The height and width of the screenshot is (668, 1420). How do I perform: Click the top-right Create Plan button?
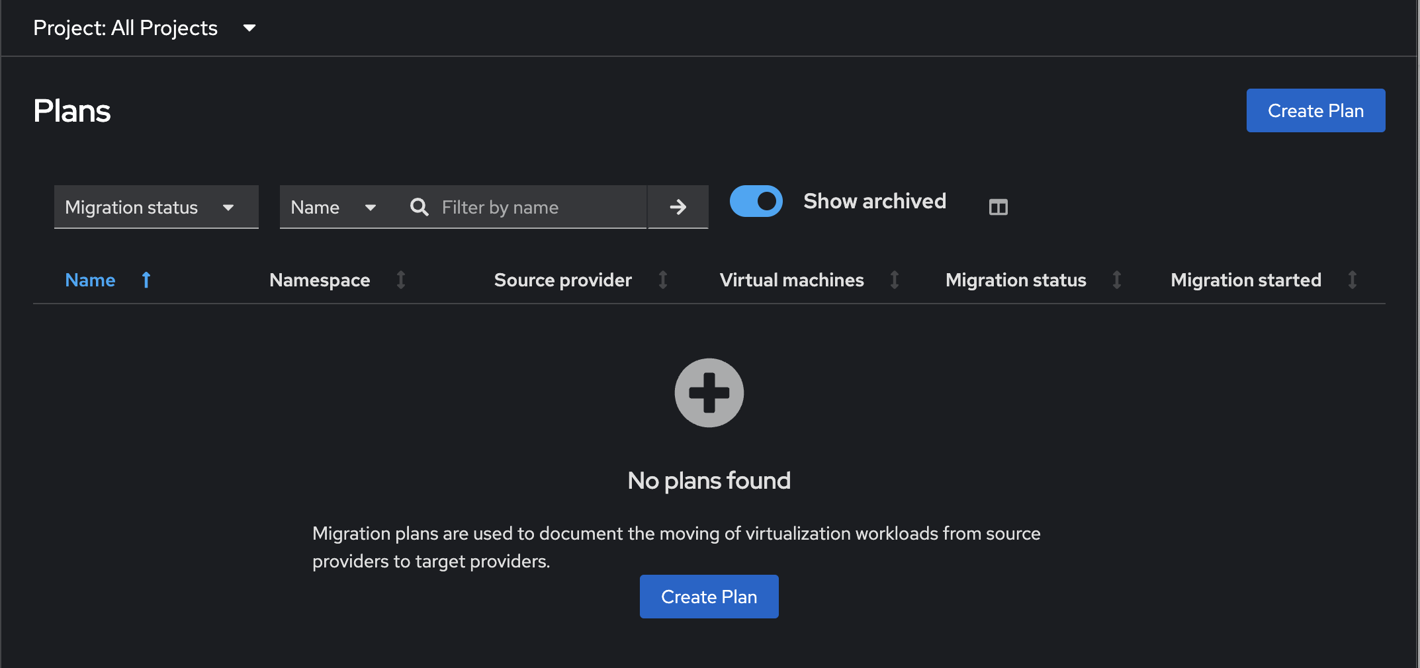click(1315, 110)
